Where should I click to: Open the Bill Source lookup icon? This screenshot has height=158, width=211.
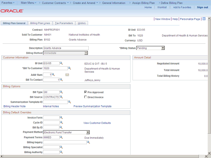(x=61, y=97)
